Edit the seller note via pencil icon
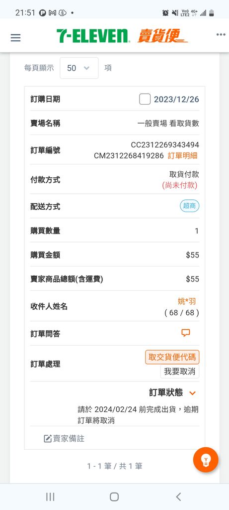 (x=48, y=438)
